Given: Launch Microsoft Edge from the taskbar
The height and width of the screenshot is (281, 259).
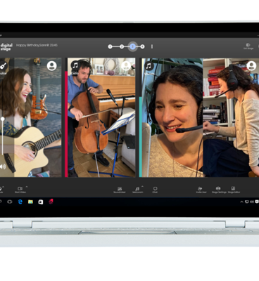Looking at the screenshot, I should (x=20, y=202).
